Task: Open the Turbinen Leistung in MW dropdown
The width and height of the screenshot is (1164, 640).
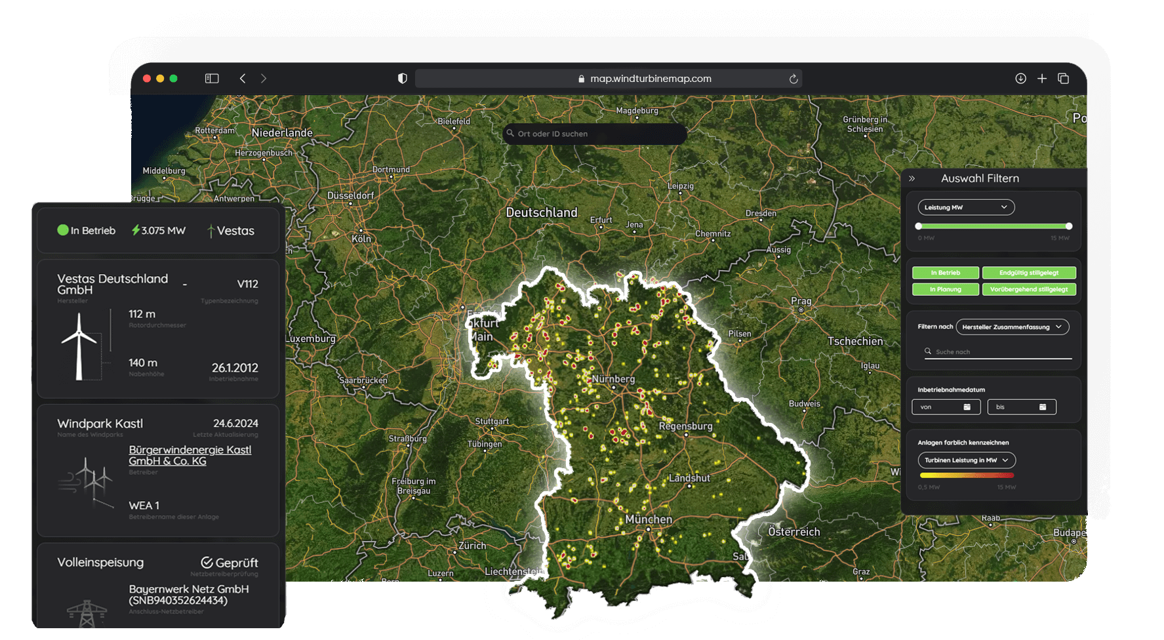Action: pos(967,460)
